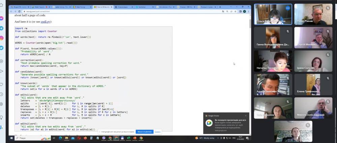This screenshot has width=337, height=143.
Task: Open Twitter from the left sidebar
Action: [2, 48]
